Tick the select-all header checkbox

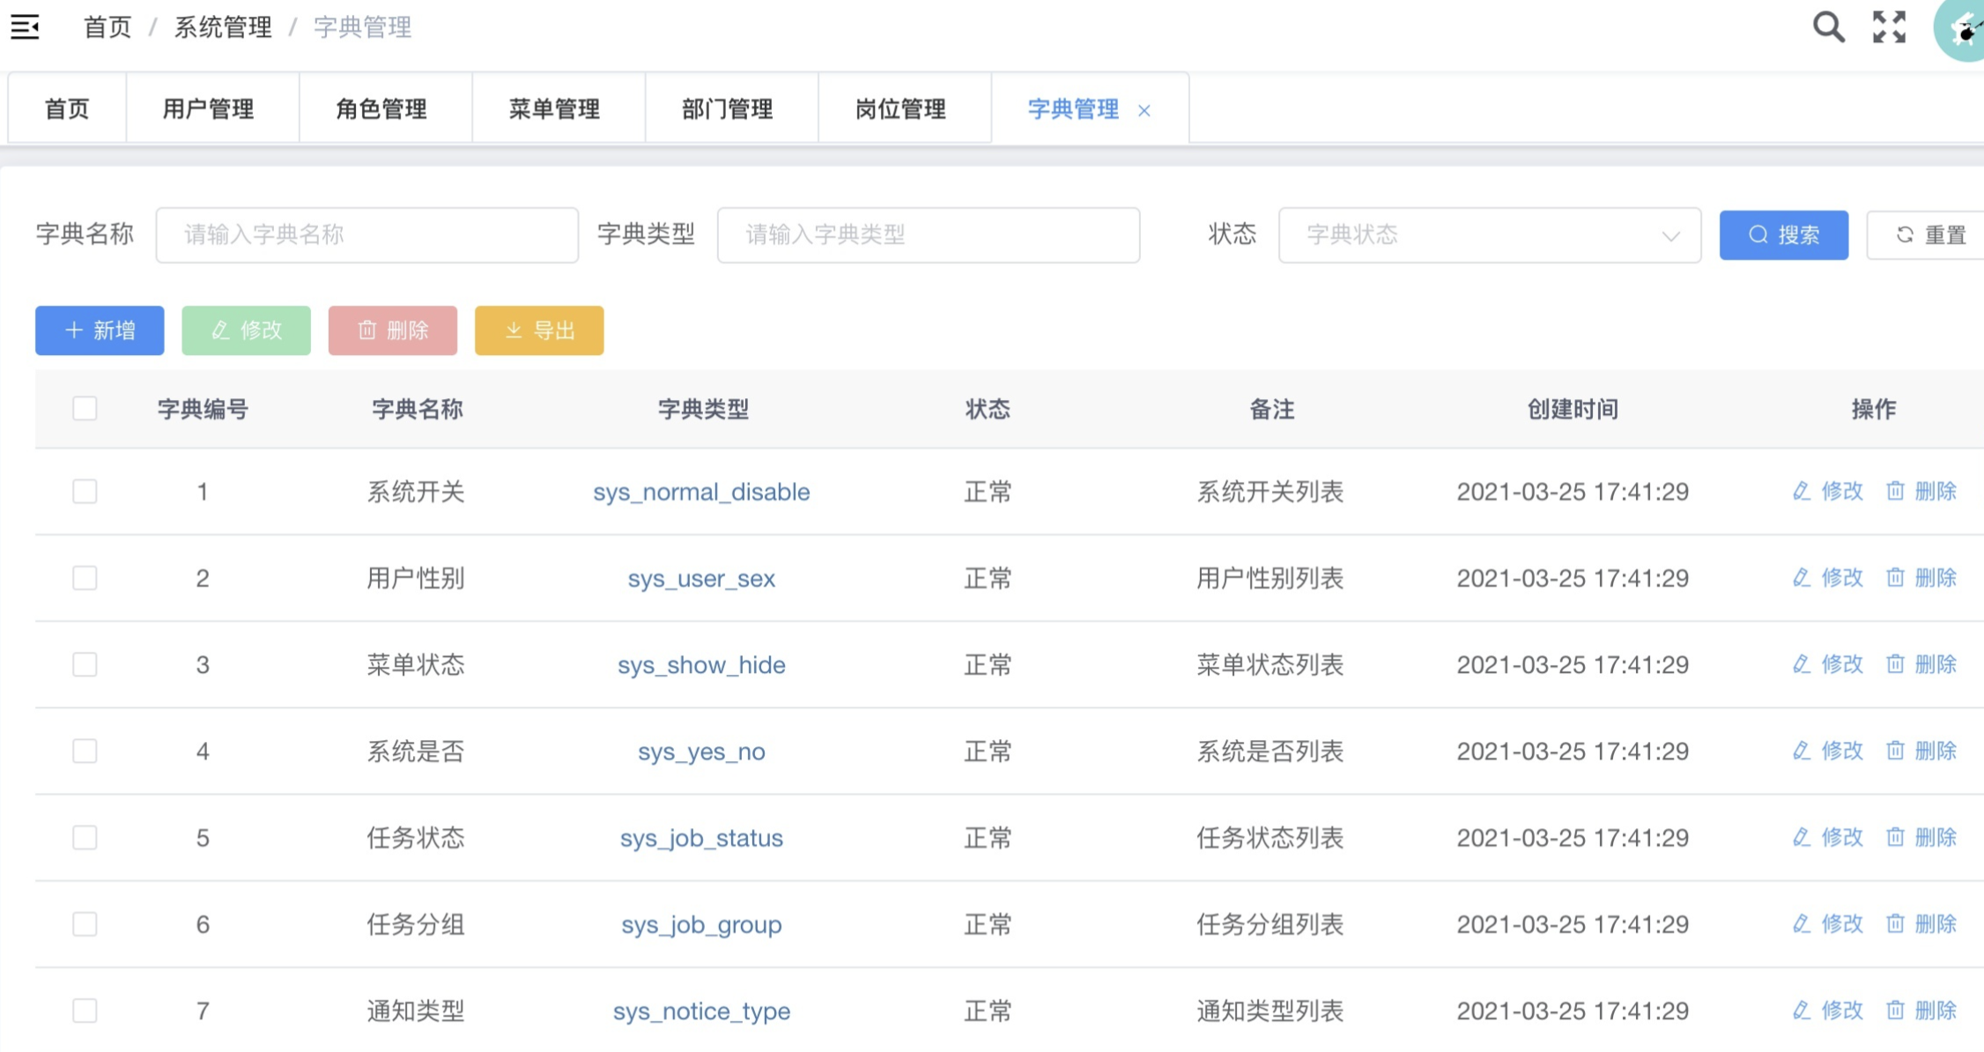click(x=85, y=409)
